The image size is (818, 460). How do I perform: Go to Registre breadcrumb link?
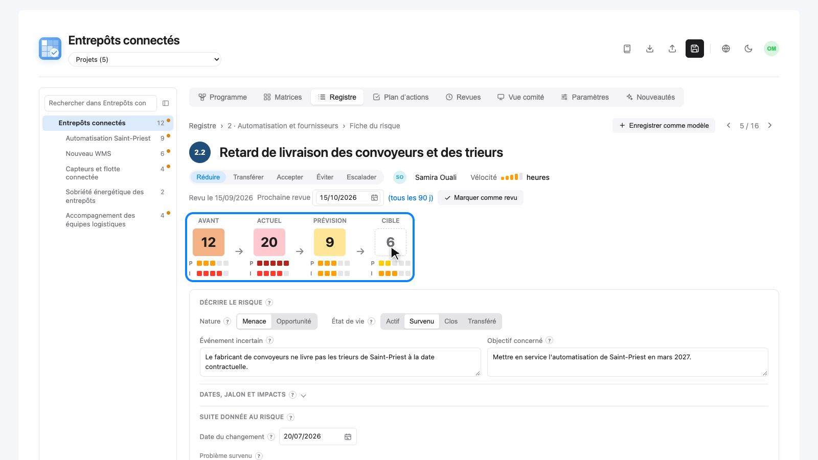(202, 126)
